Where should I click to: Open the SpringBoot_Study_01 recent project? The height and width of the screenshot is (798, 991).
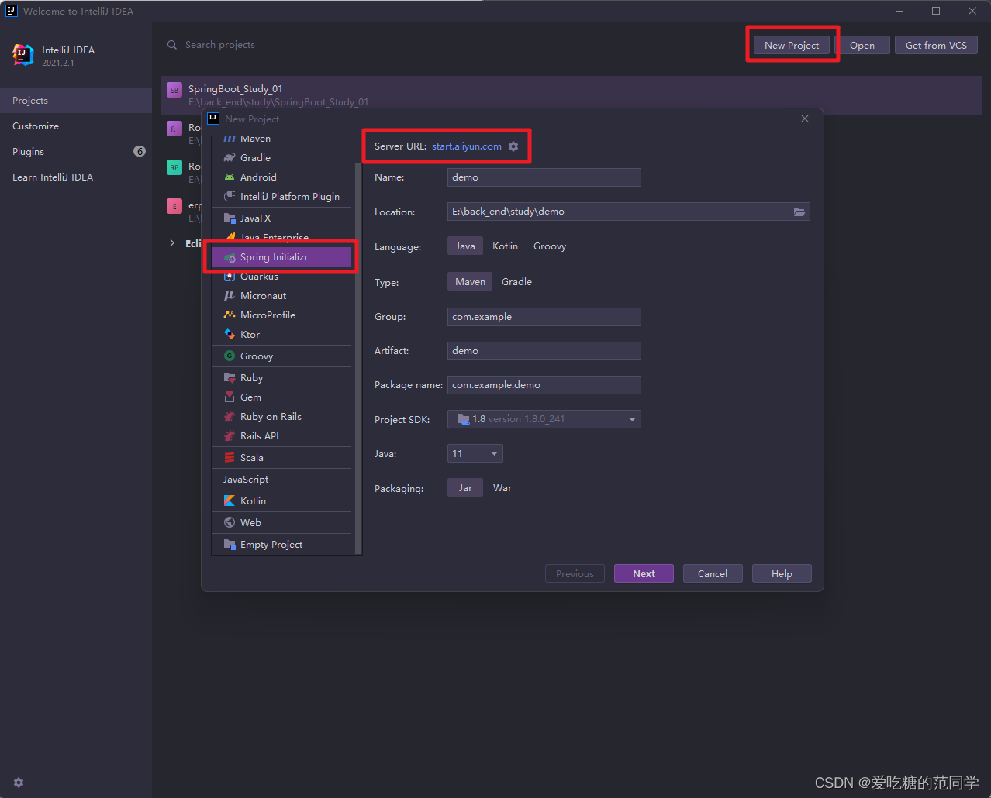571,95
